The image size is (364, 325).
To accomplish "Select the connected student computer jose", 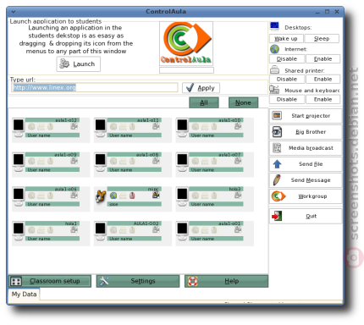I will tap(133, 199).
